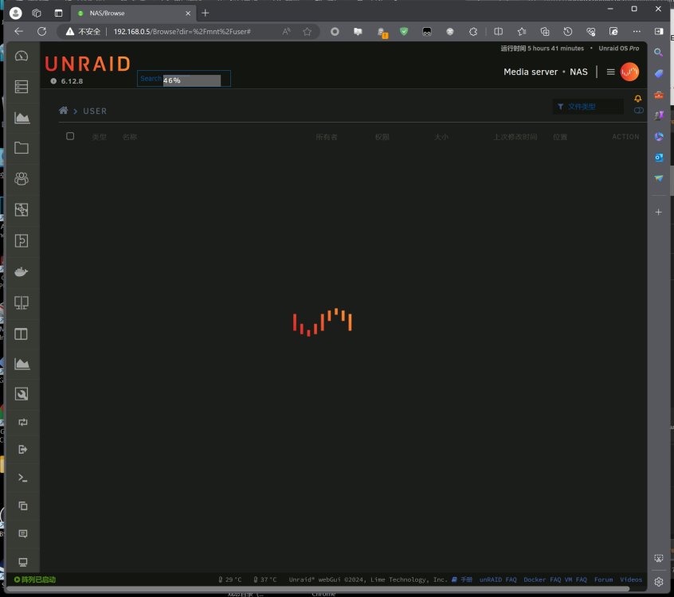The width and height of the screenshot is (674, 597).
Task: Click the 46% progress bar
Action: 192,80
